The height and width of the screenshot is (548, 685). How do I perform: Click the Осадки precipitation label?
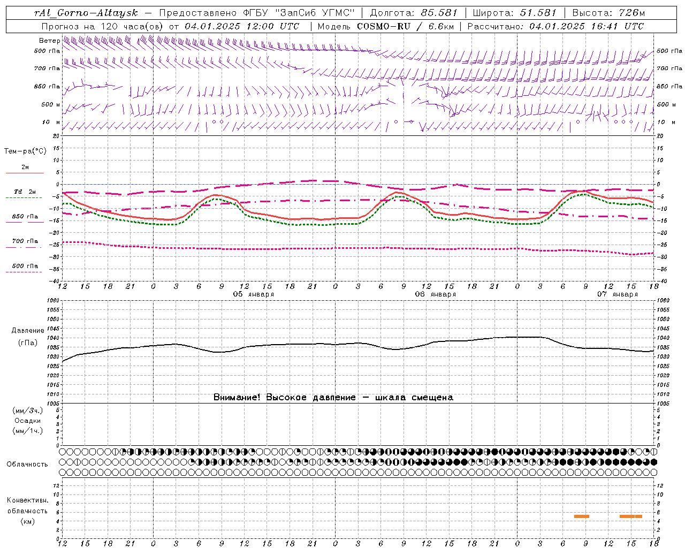point(28,421)
